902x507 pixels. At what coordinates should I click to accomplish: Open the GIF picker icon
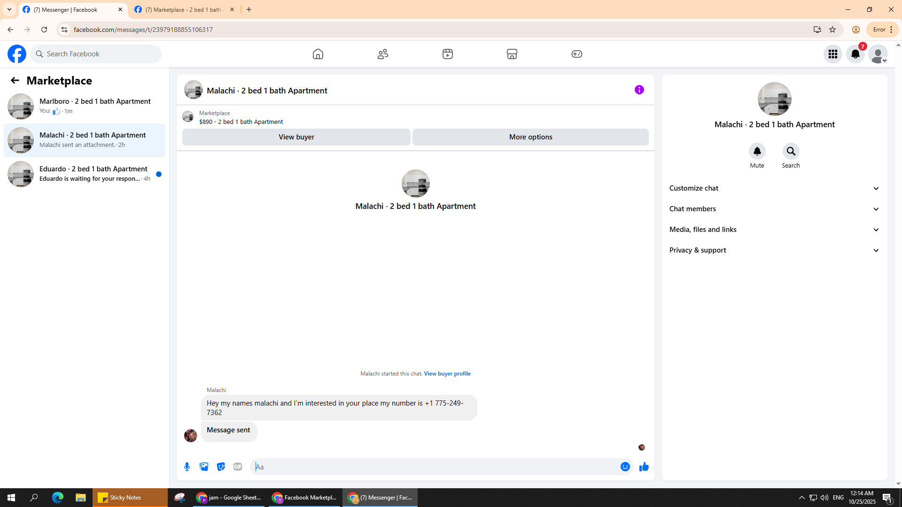click(x=238, y=467)
